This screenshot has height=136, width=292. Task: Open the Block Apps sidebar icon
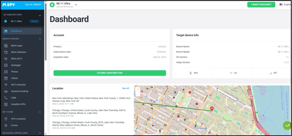pyautogui.click(x=6, y=46)
